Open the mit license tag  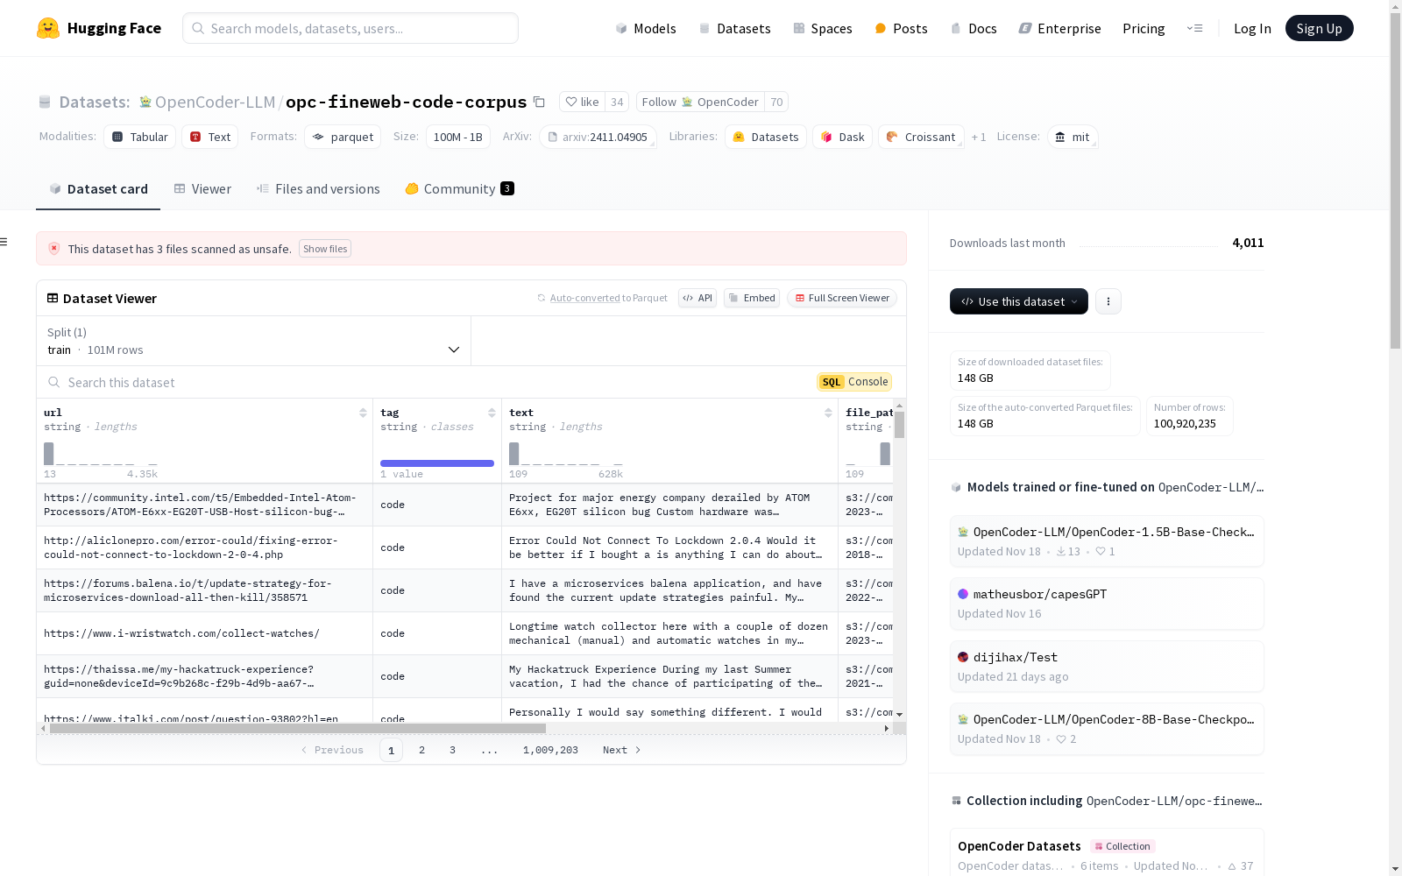(1073, 137)
